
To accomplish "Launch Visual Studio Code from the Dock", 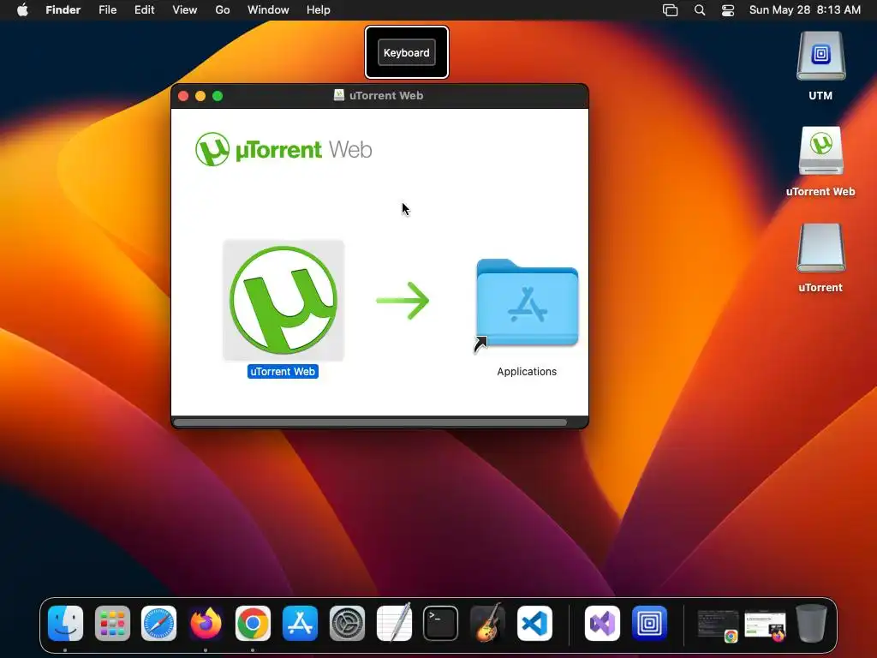I will (x=534, y=624).
